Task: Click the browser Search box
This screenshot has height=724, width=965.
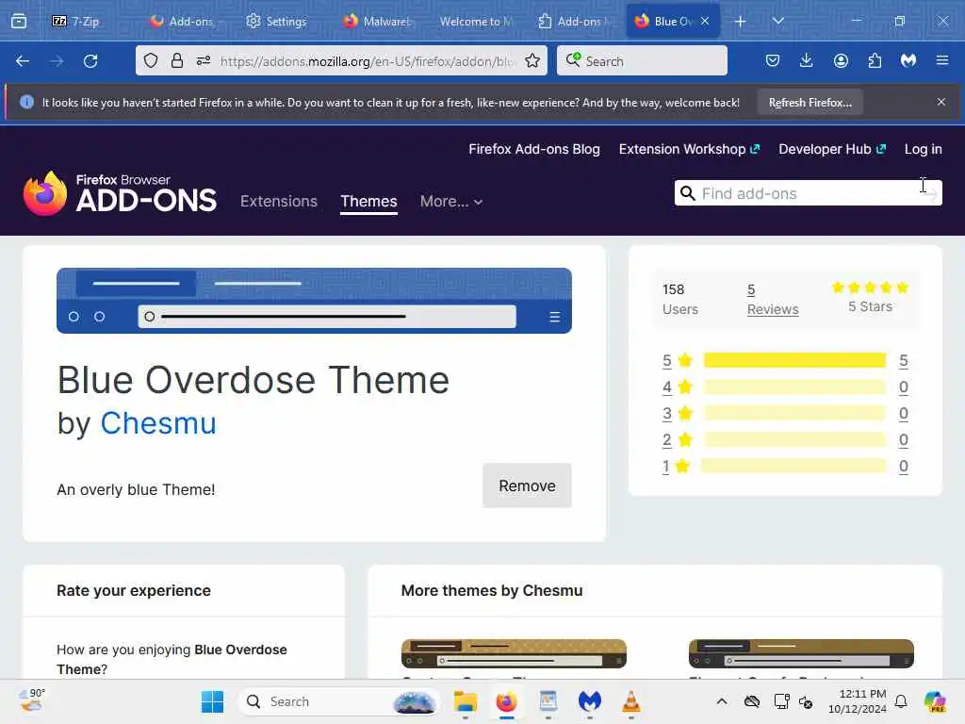Action: [x=642, y=60]
